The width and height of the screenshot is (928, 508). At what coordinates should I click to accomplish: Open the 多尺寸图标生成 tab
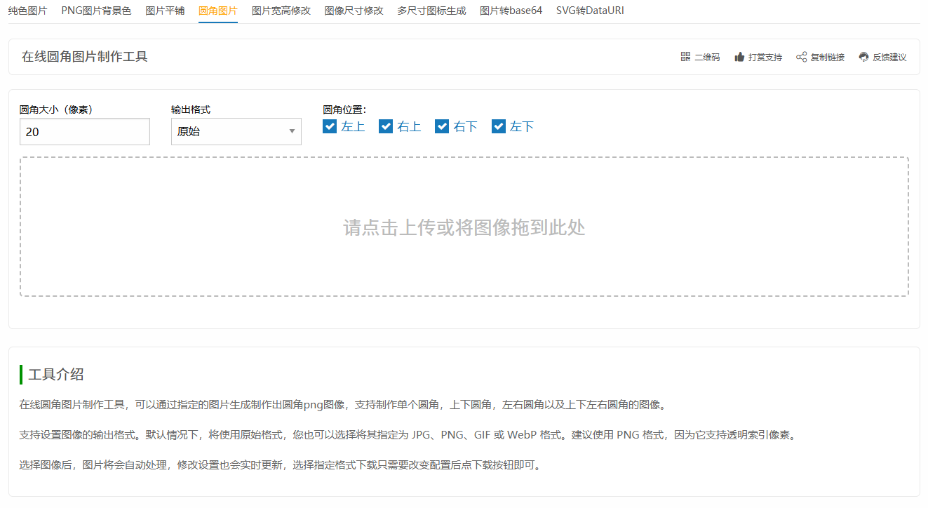point(431,11)
